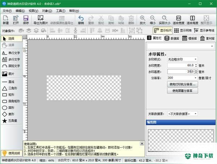Toggle 显示网格 show grid
The height and width of the screenshot is (164, 217).
click(183, 30)
